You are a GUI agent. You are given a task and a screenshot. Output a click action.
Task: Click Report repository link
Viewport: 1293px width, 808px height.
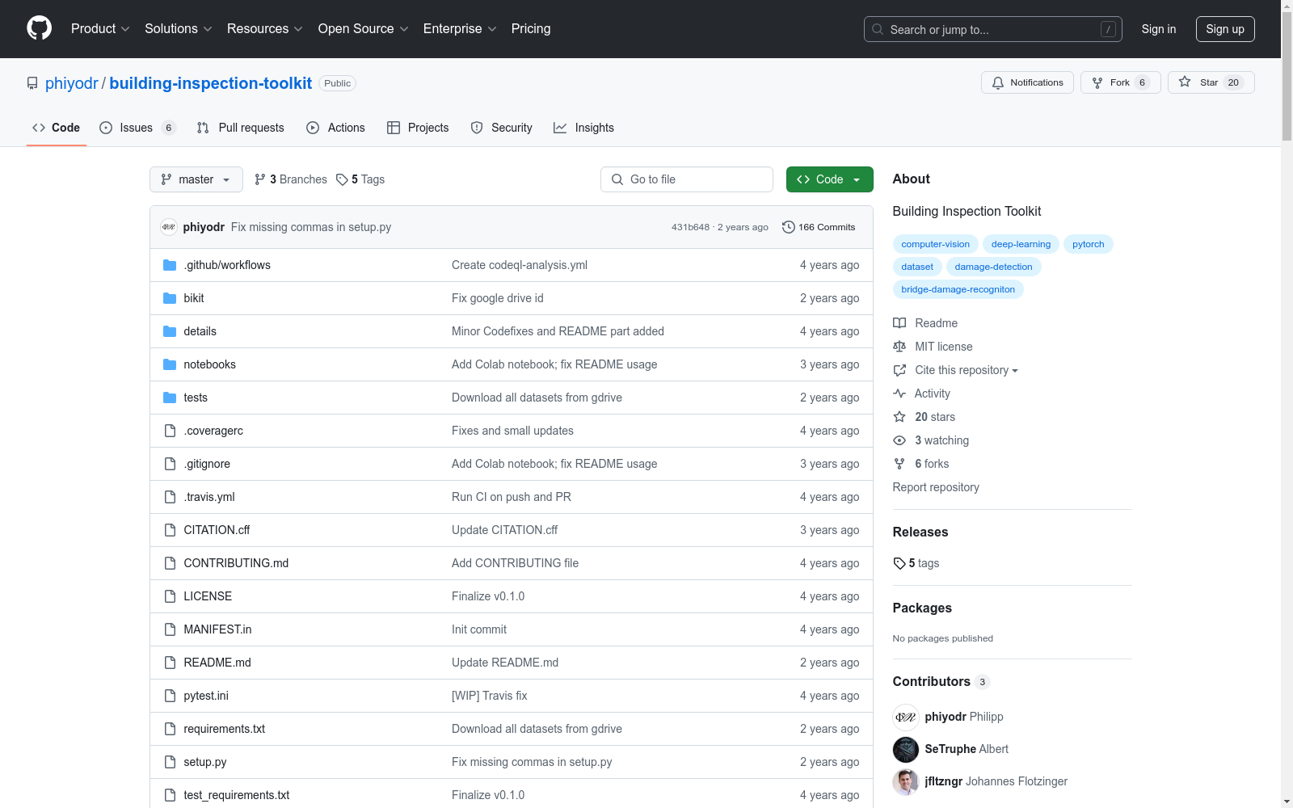(936, 487)
